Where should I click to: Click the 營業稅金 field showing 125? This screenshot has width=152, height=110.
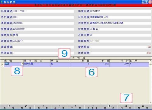pyautogui.click(x=120, y=47)
